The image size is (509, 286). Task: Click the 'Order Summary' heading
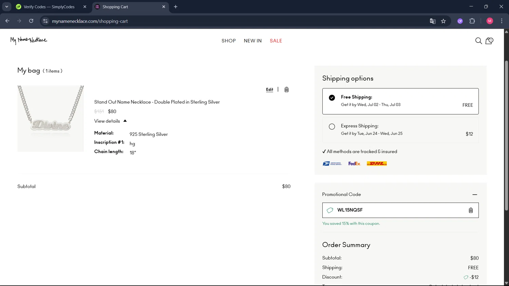pos(346,245)
